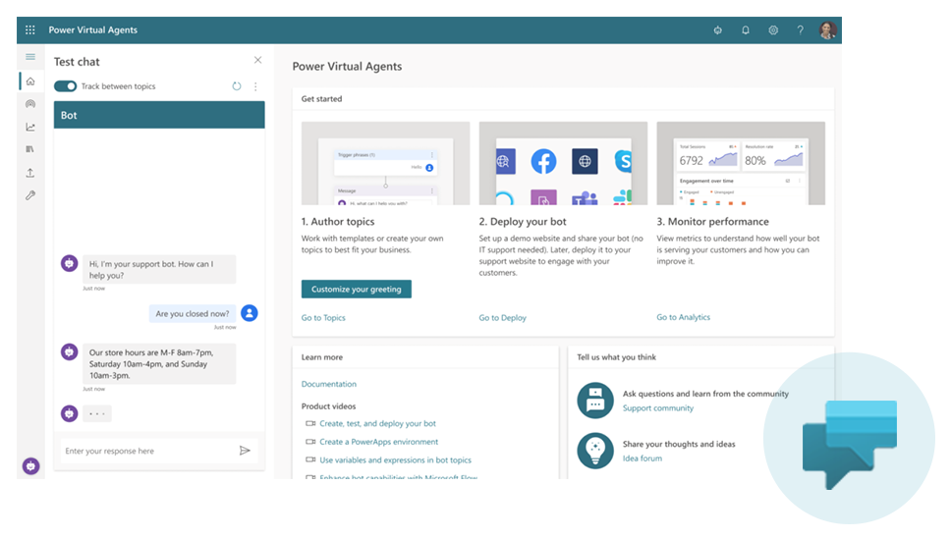Image resolution: width=951 pixels, height=539 pixels.
Task: Open notifications bell in header
Action: [746, 30]
